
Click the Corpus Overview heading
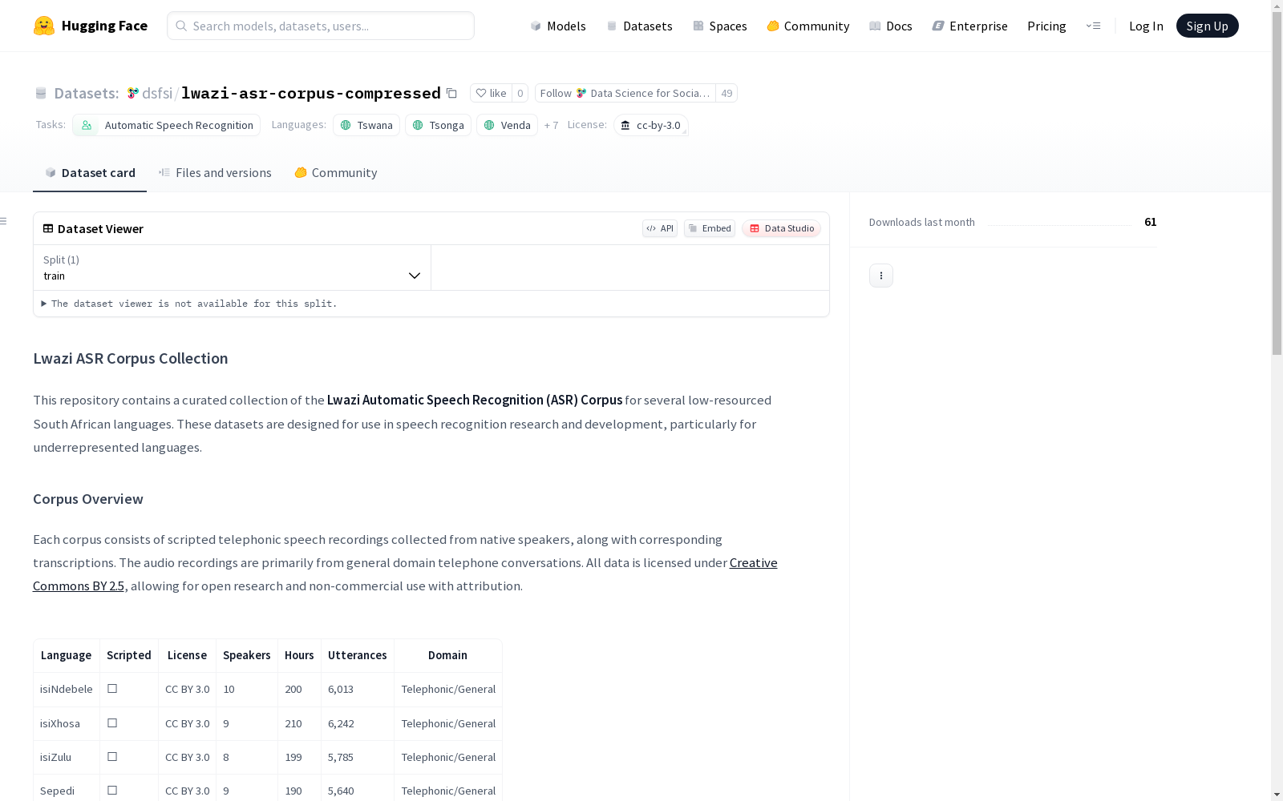(x=88, y=499)
